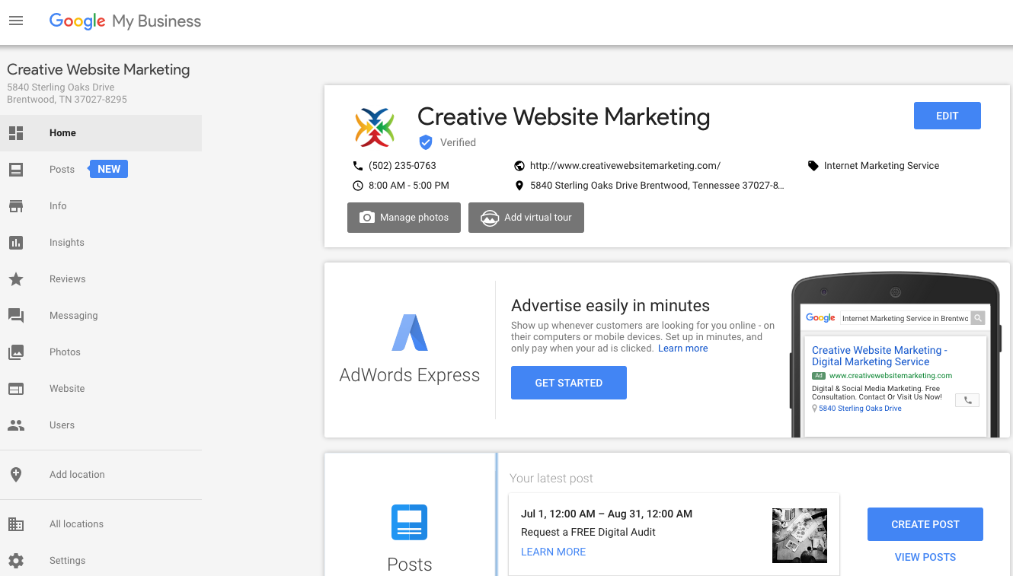This screenshot has width=1013, height=576.
Task: Click the latest post thumbnail image
Action: coord(800,536)
